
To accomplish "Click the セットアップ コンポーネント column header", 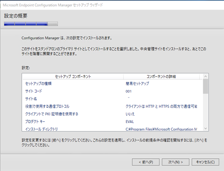I will click(73, 77).
